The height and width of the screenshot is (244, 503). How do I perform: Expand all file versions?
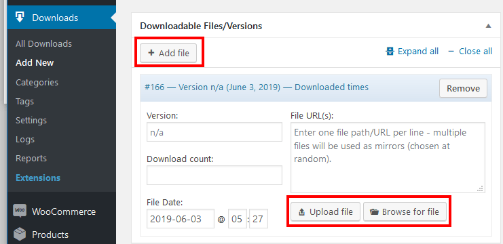coord(412,52)
